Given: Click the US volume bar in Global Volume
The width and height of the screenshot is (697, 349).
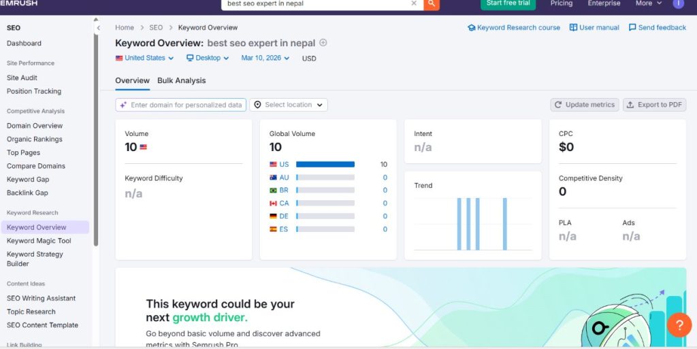Looking at the screenshot, I should tap(325, 164).
